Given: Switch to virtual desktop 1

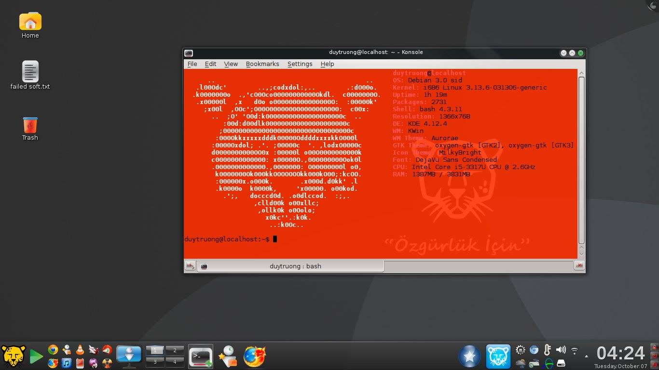Looking at the screenshot, I should tap(155, 350).
